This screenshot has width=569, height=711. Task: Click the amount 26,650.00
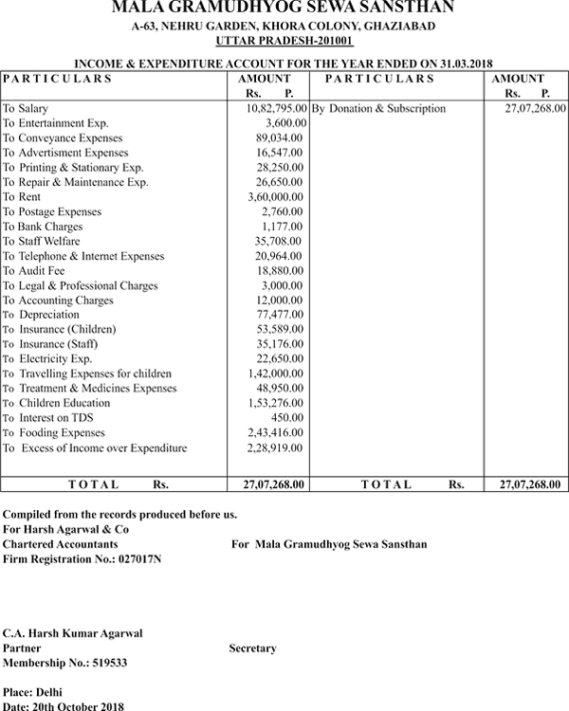pyautogui.click(x=279, y=182)
